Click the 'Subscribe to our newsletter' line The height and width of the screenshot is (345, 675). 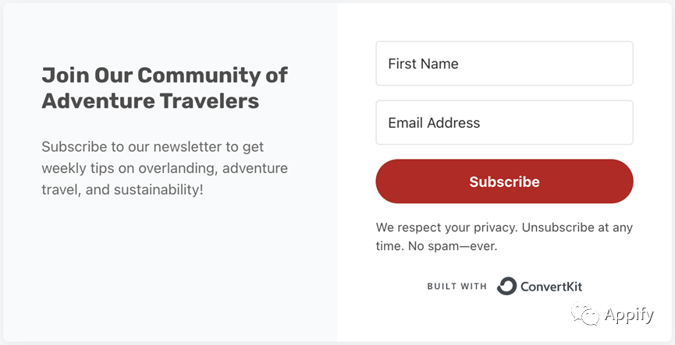coord(152,147)
